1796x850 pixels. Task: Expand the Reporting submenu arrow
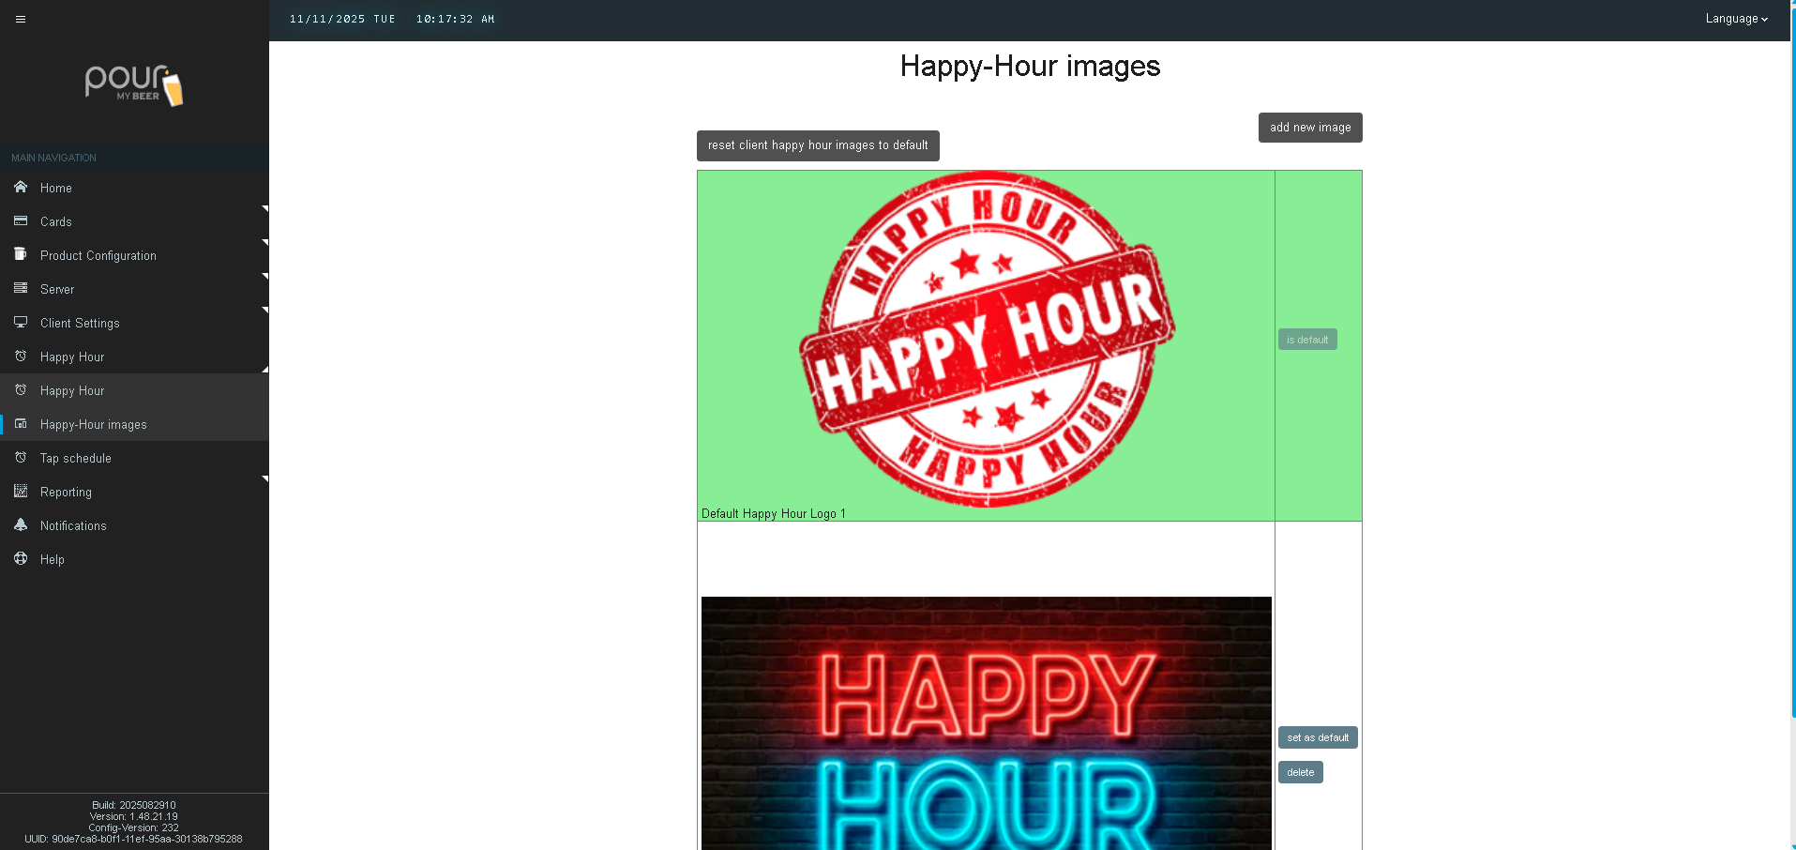tap(264, 479)
